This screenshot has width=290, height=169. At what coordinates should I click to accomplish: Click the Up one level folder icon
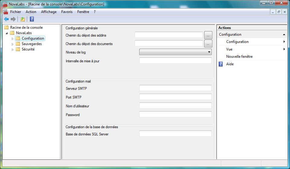[x=23, y=19]
